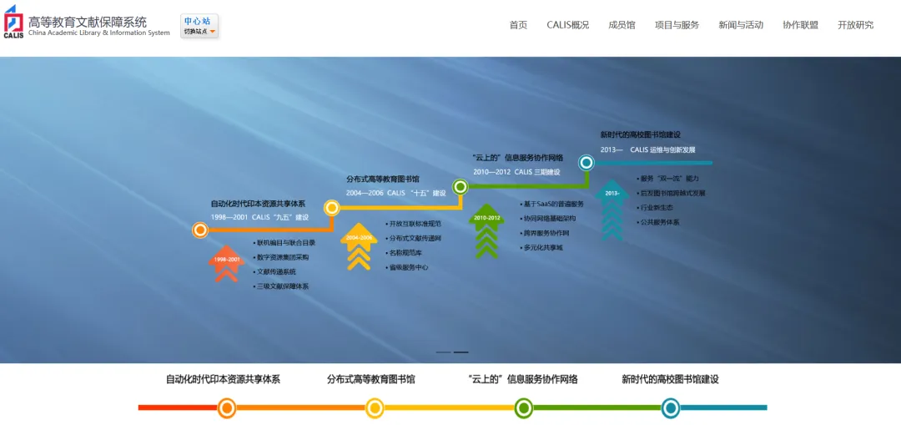The image size is (901, 425).
Task: Click the yellow circle on bottom timeline
Action: coord(375,407)
